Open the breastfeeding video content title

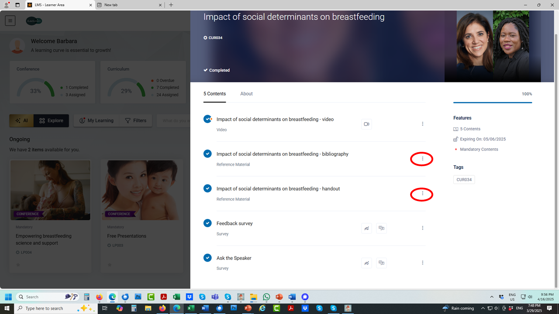pyautogui.click(x=275, y=119)
